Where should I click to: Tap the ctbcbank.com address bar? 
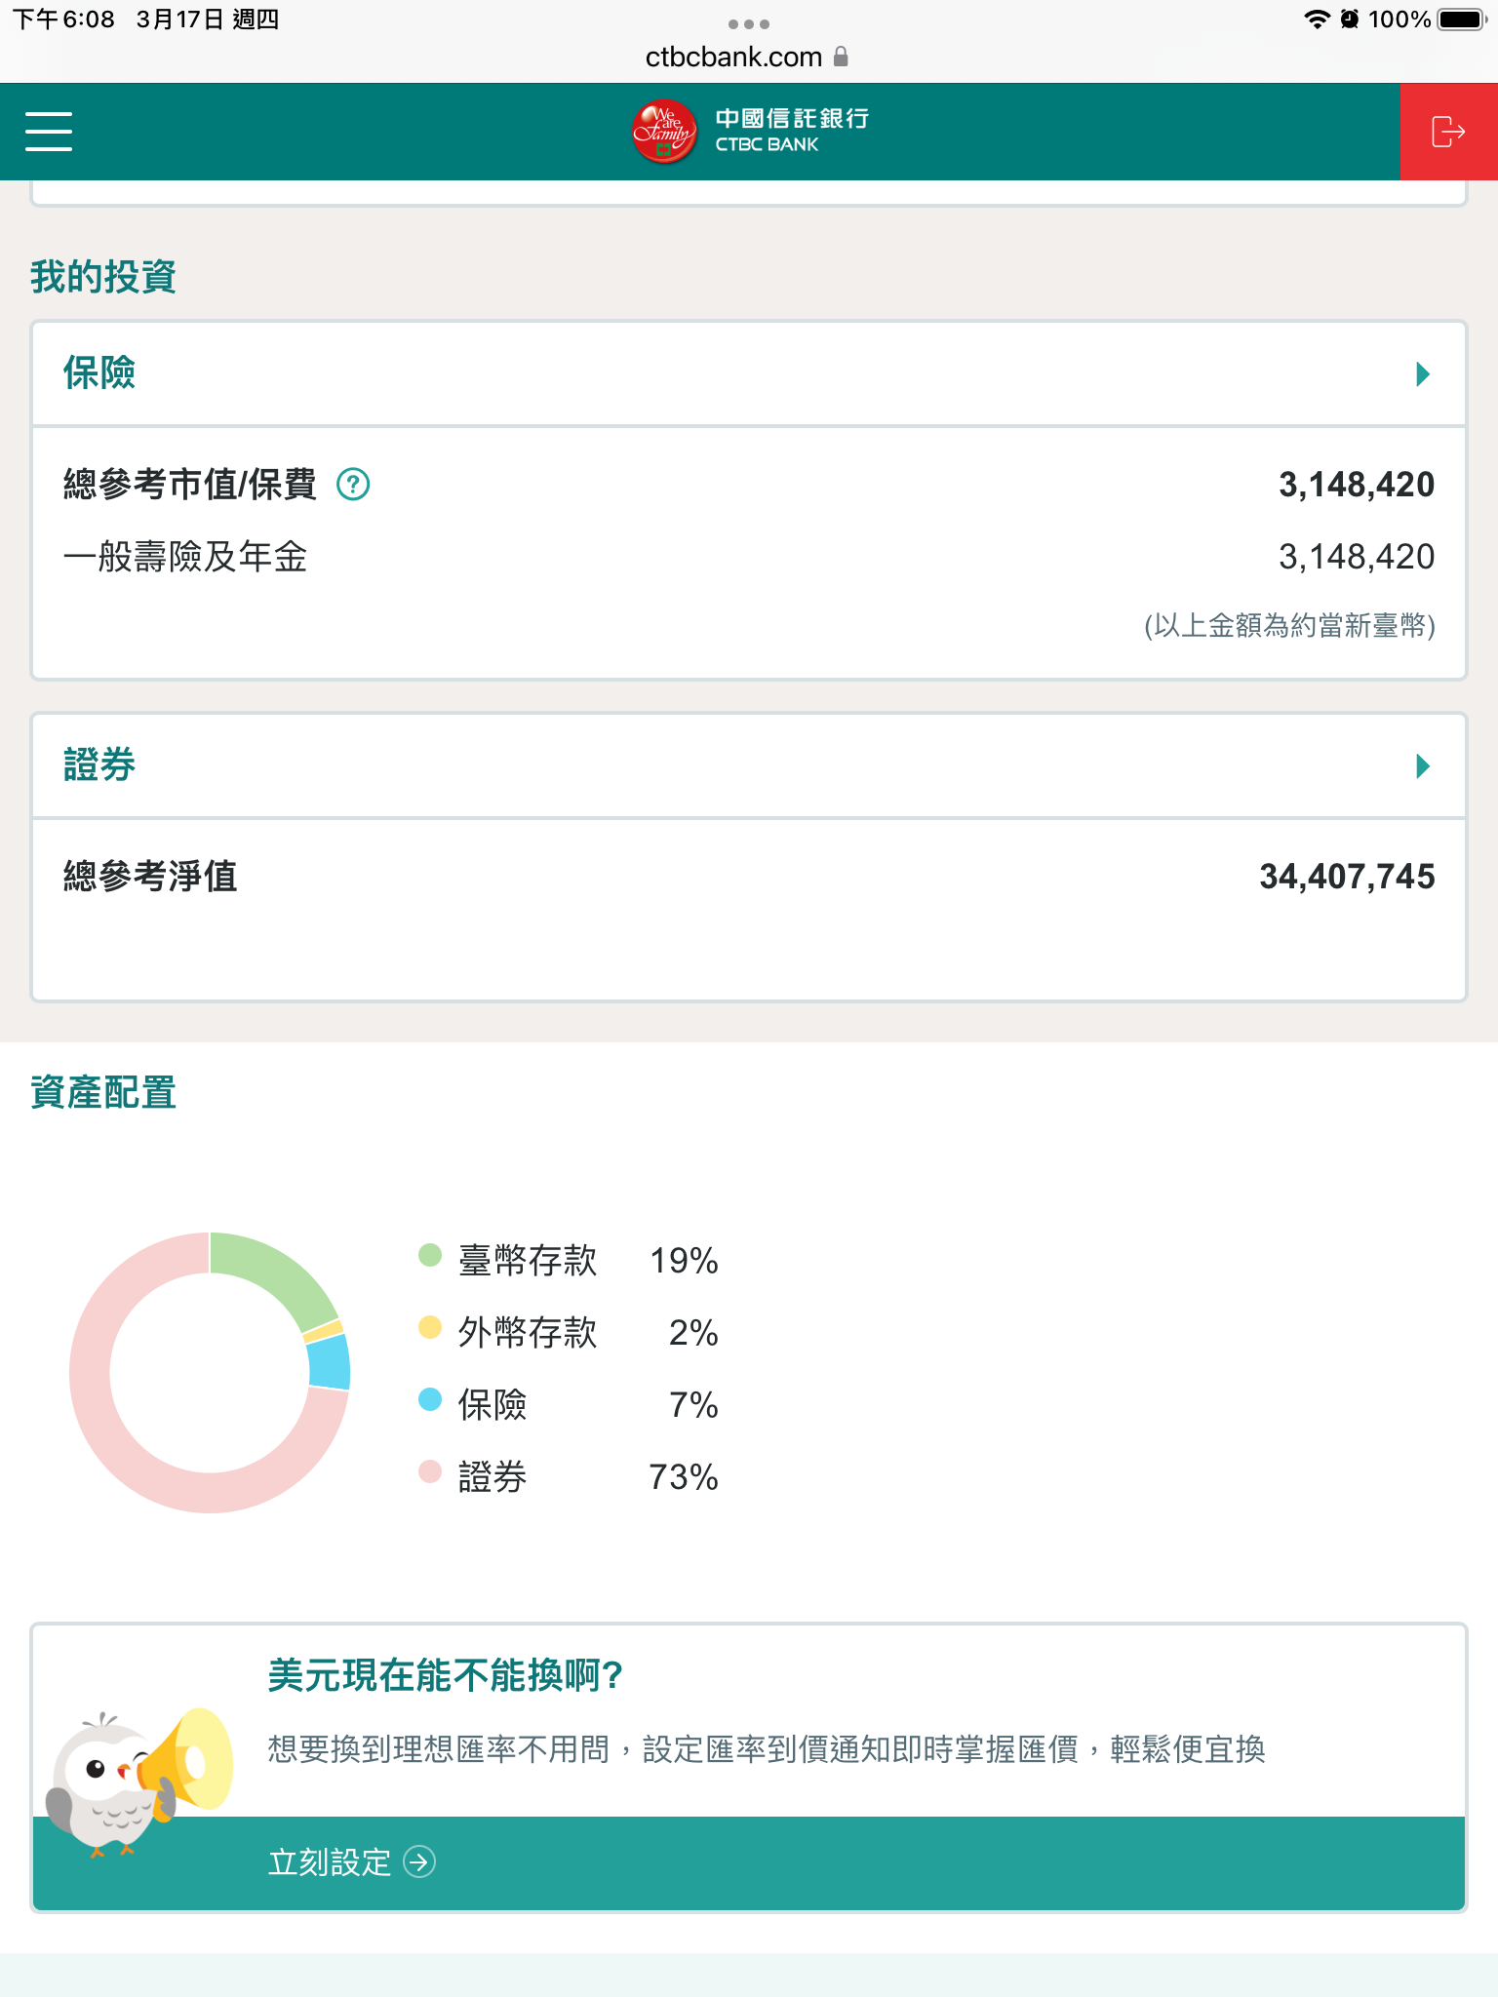point(733,58)
